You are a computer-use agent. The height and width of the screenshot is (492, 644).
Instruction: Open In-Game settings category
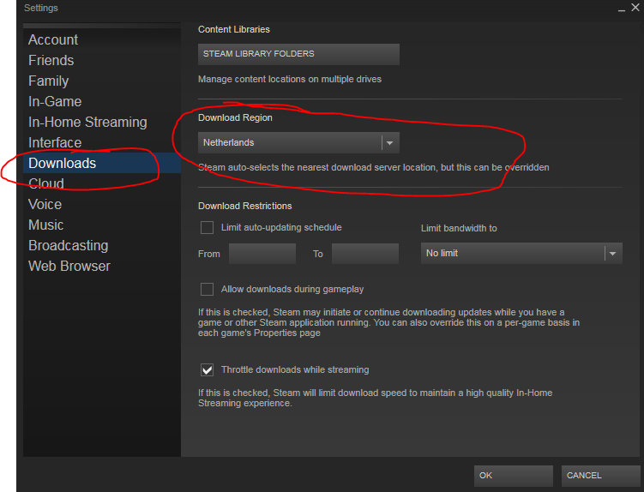click(102, 101)
